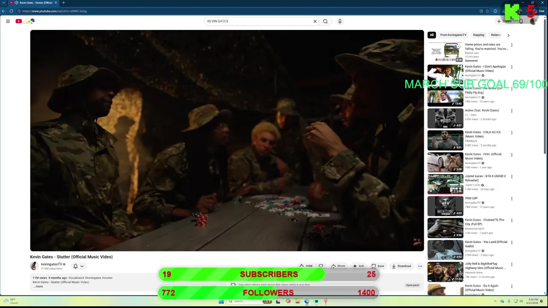Open the Windows Start menu
Image resolution: width=548 pixels, height=308 pixels.
pos(221,302)
